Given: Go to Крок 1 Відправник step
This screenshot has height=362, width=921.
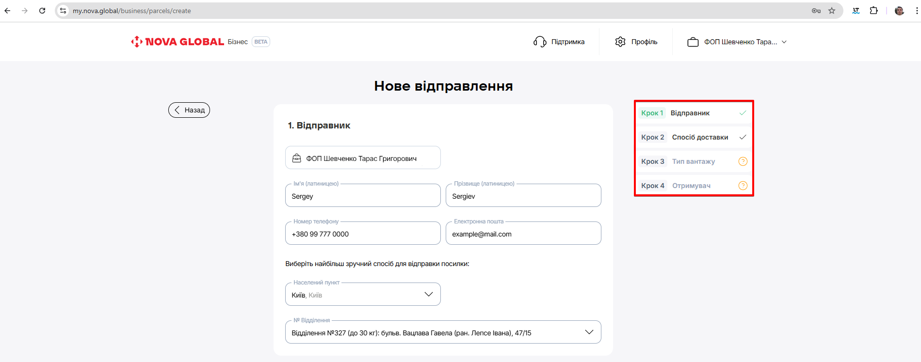Looking at the screenshot, I should click(690, 113).
